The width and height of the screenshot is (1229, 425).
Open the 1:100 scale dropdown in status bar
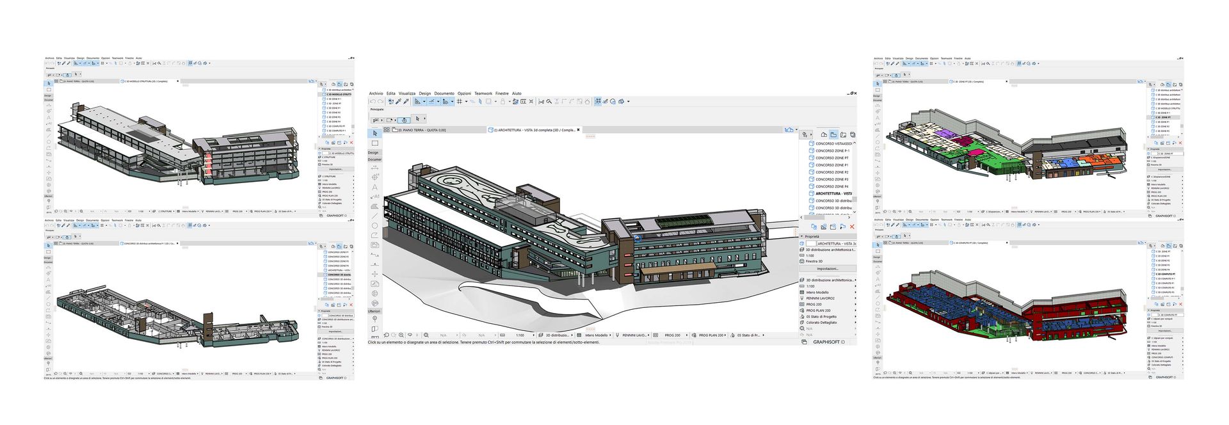[520, 335]
